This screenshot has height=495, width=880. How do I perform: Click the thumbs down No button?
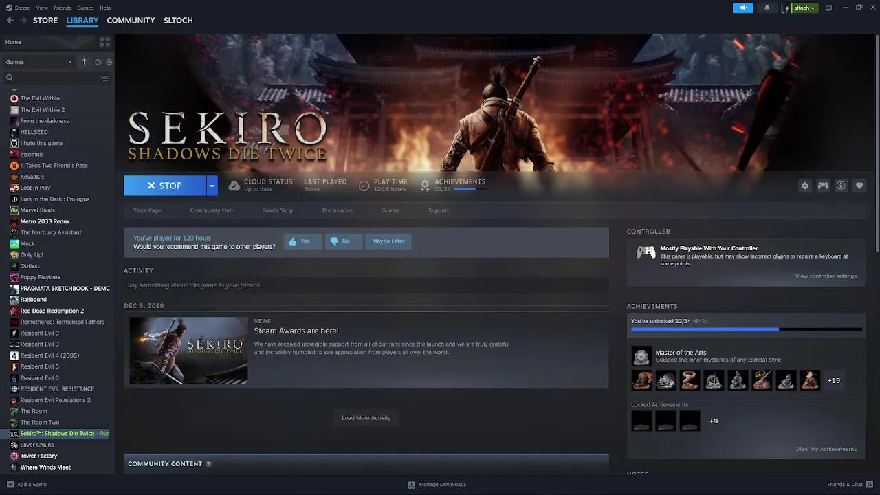(x=343, y=241)
